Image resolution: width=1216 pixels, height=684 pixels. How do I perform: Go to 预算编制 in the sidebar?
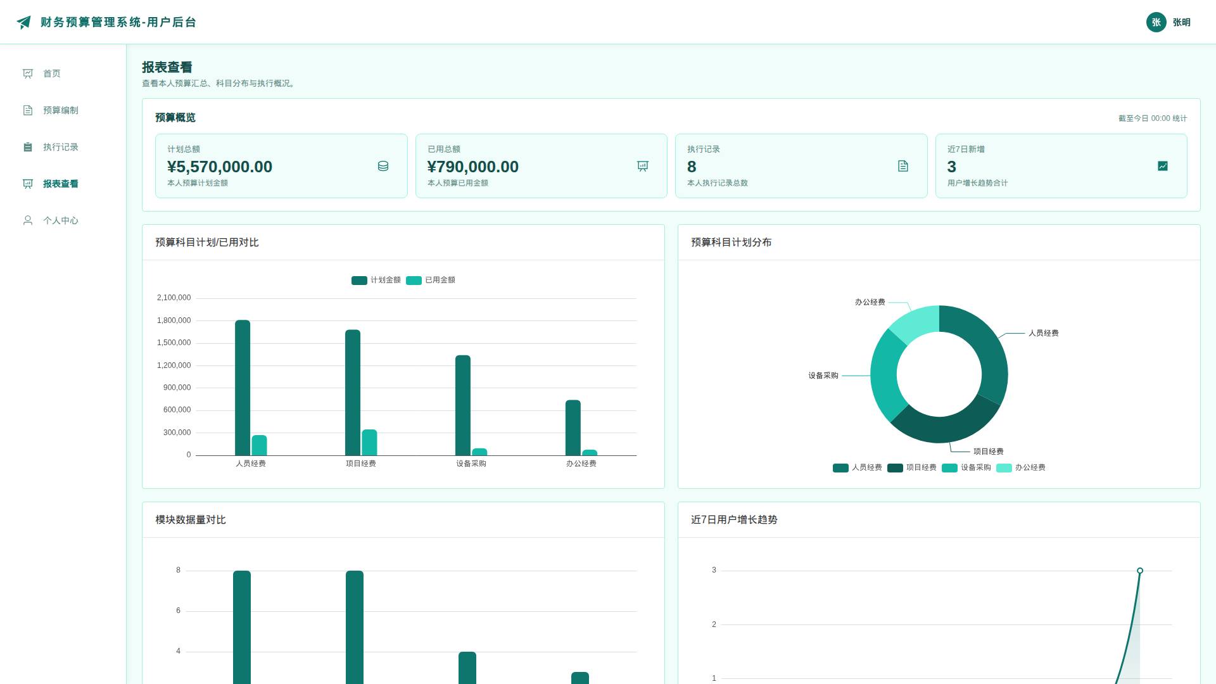pos(63,110)
